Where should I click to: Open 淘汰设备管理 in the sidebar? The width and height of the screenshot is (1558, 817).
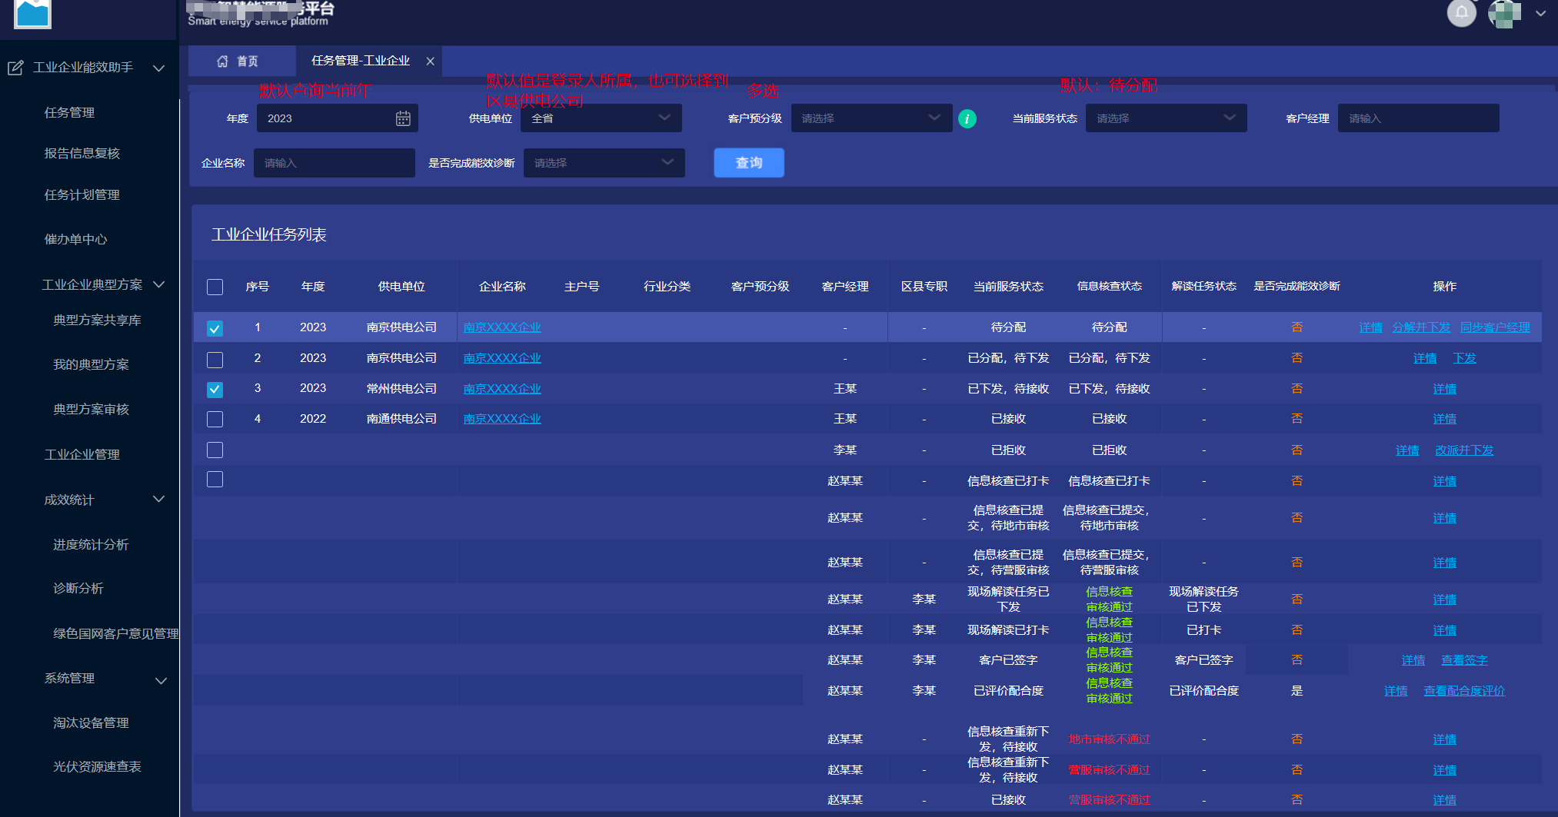pyautogui.click(x=91, y=723)
